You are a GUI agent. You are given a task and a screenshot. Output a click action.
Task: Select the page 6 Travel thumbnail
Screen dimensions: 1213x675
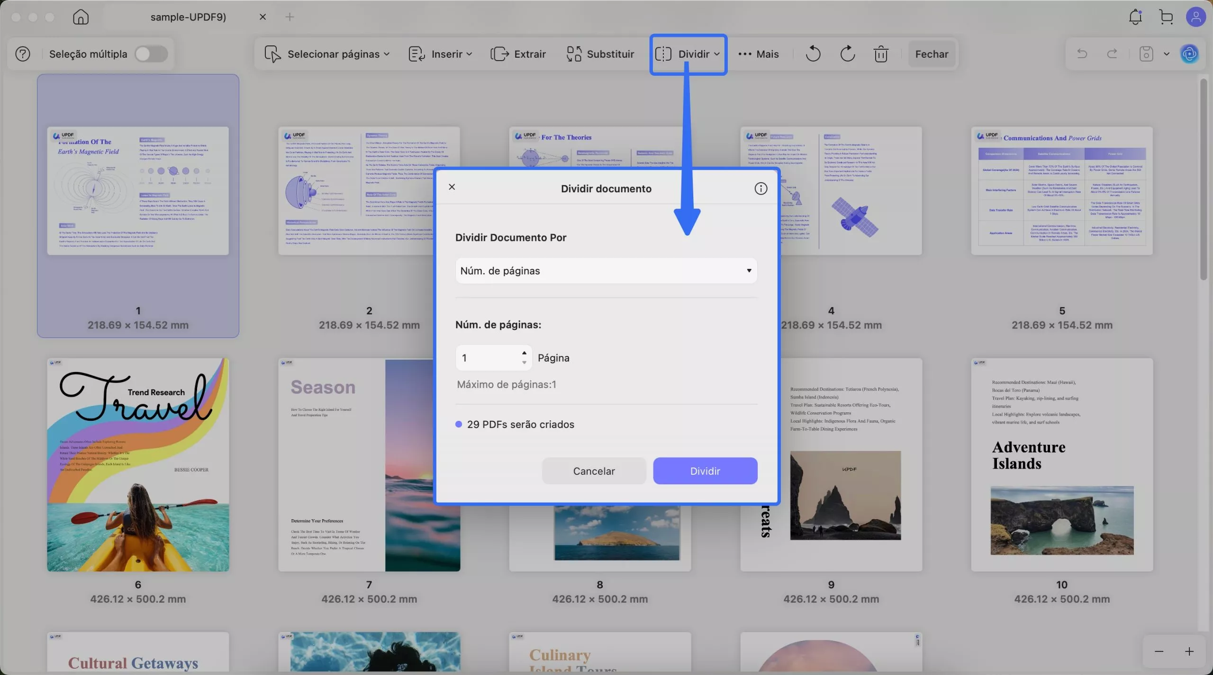138,464
